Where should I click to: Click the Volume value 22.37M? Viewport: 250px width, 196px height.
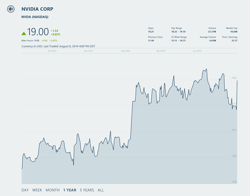[x=212, y=32]
